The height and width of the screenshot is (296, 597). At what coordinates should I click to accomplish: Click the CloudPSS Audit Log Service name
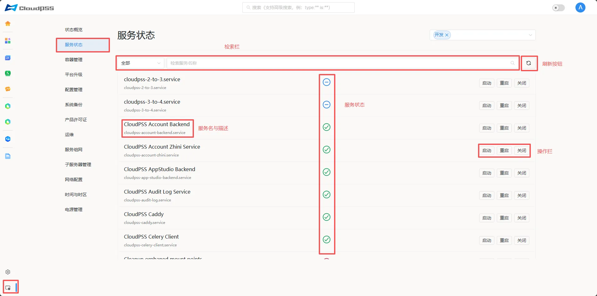(157, 192)
